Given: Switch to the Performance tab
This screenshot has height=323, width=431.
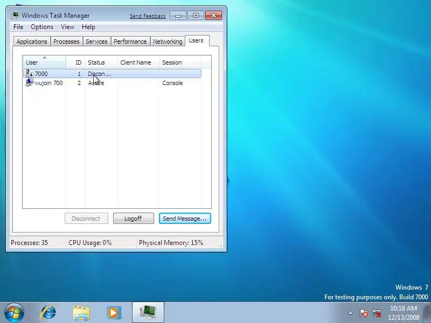Looking at the screenshot, I should point(130,41).
